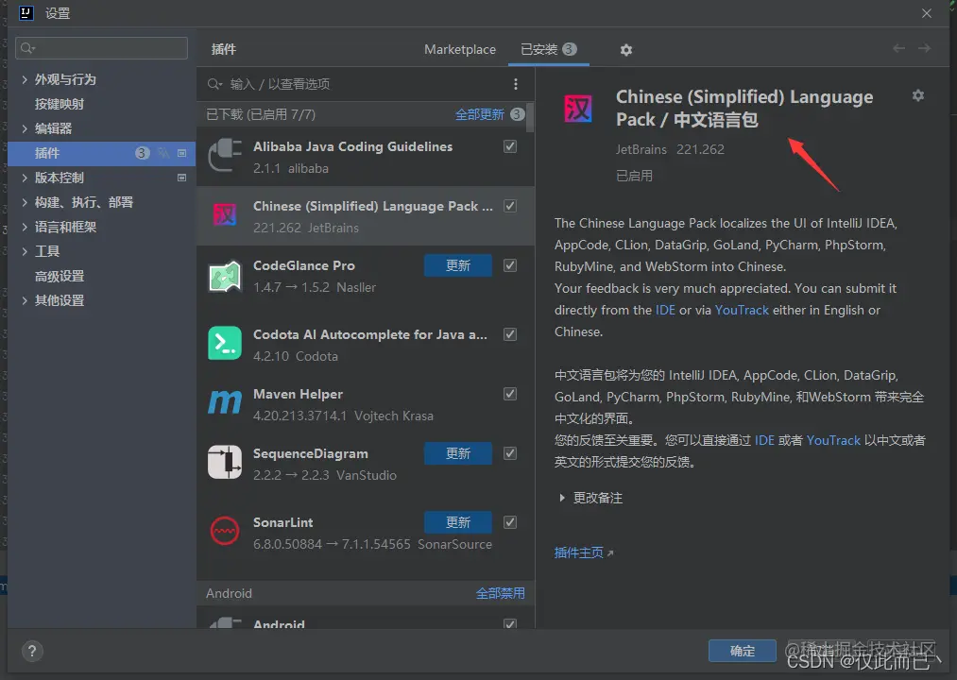Select the Alibaba Java Coding Guidelines name
The image size is (957, 680).
point(352,146)
